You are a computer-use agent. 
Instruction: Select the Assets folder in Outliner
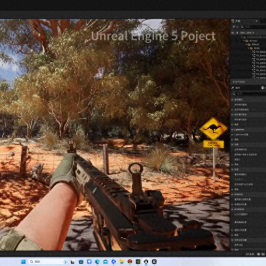tap(253, 41)
